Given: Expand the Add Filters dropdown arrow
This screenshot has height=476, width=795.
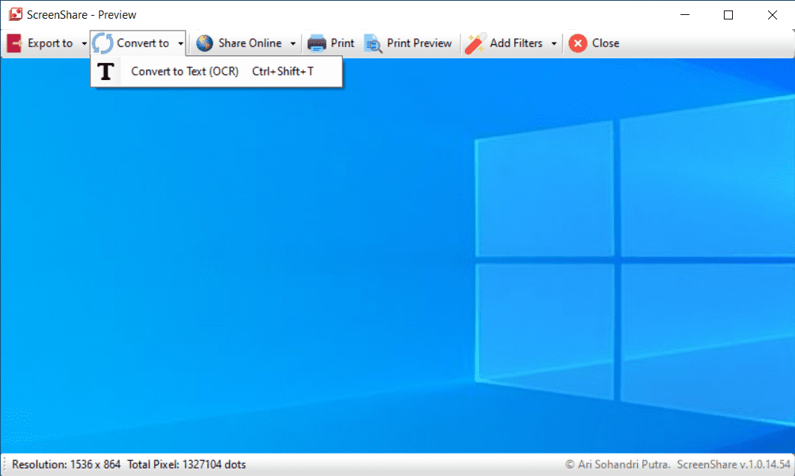Looking at the screenshot, I should 554,43.
